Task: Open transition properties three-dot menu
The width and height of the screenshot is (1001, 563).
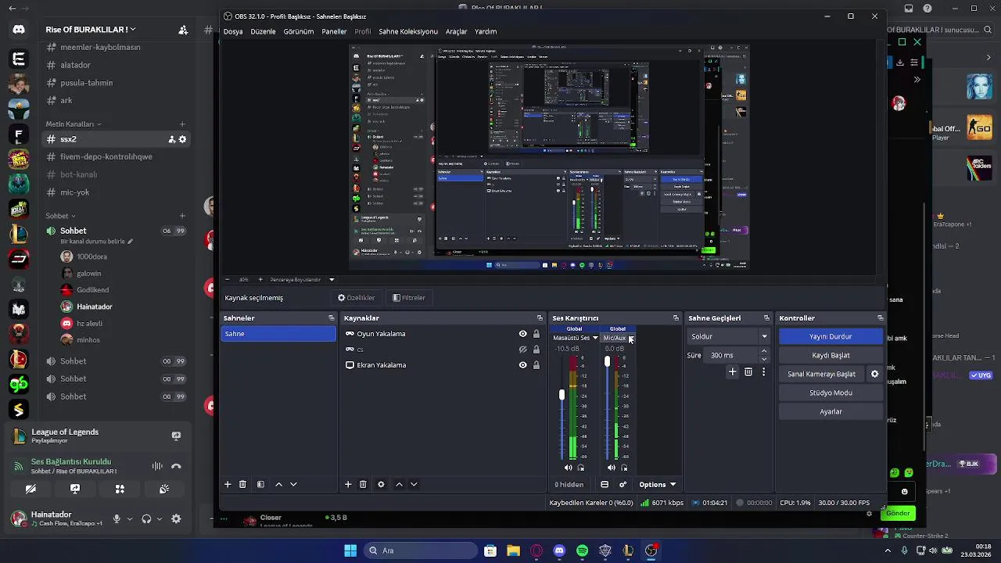Action: [763, 372]
